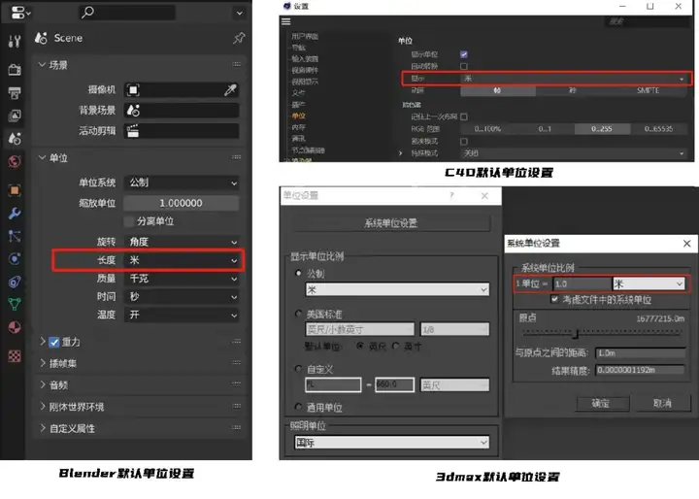Toggle the 记住上一次布局 checkbox in C4D
Screen dimensions: 699x499
tap(464, 116)
